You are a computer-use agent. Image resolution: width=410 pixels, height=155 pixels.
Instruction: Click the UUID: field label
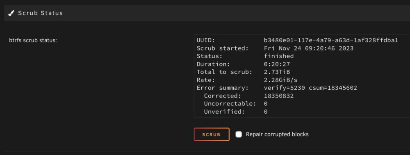206,41
